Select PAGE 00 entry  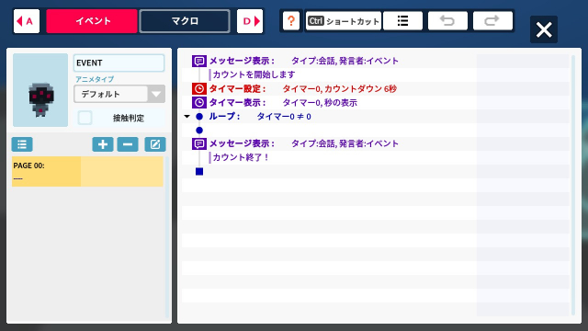[x=87, y=172]
